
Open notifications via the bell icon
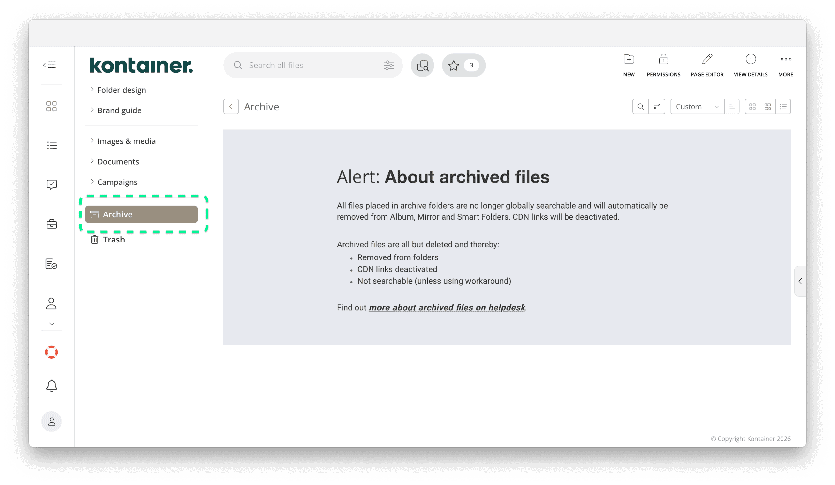click(x=51, y=385)
